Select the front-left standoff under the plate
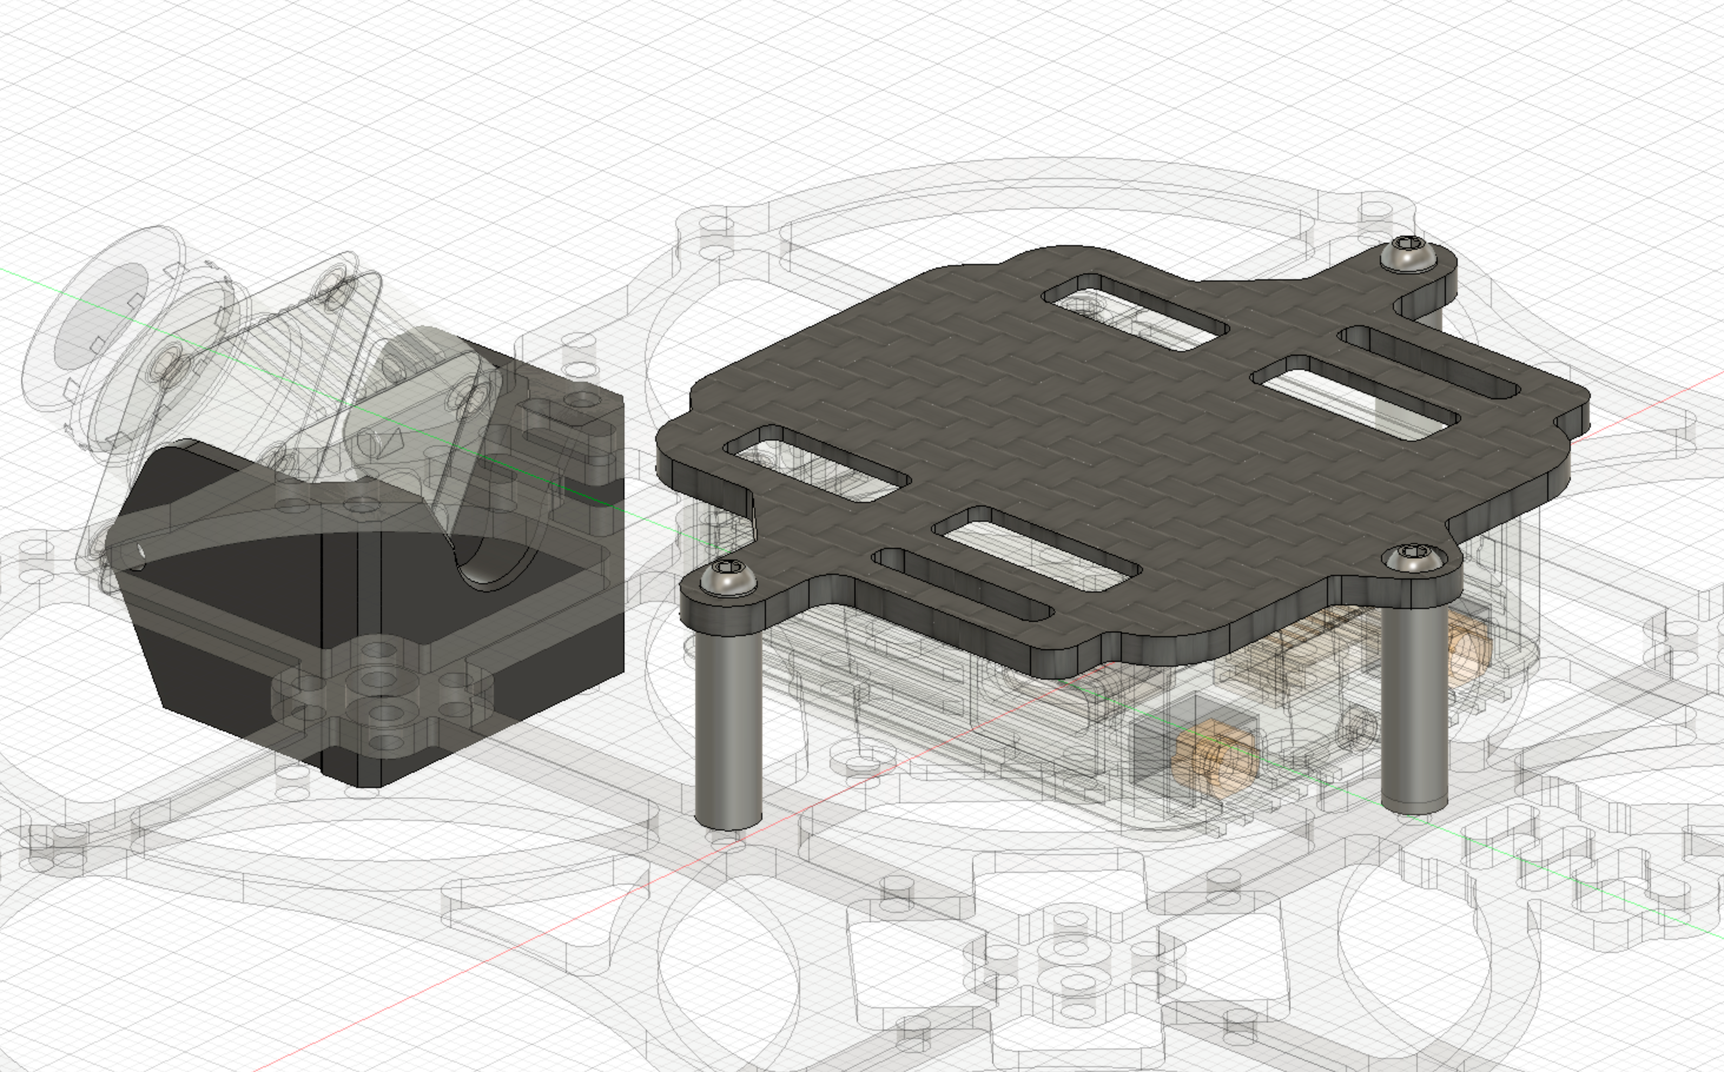 coord(728,730)
